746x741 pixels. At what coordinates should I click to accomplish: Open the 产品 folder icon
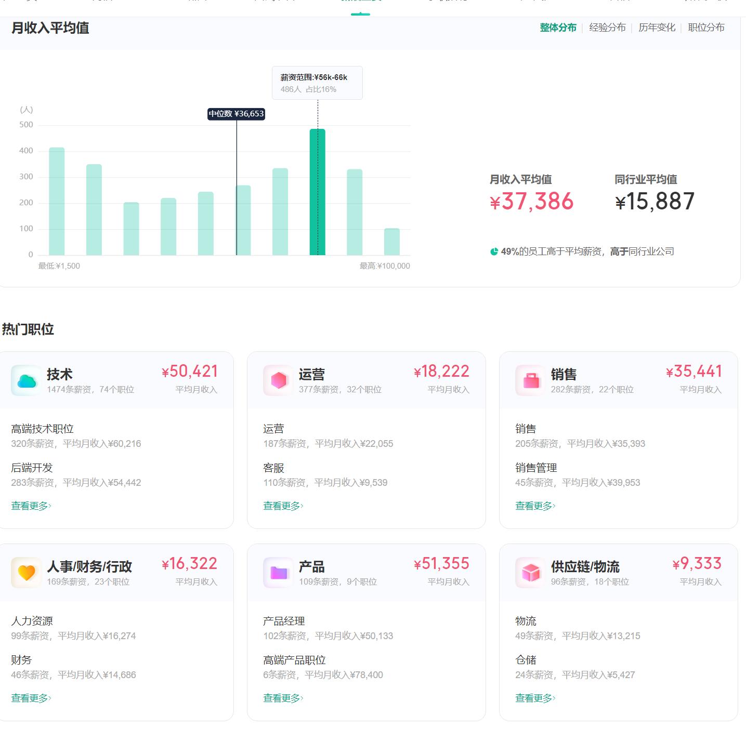[278, 572]
